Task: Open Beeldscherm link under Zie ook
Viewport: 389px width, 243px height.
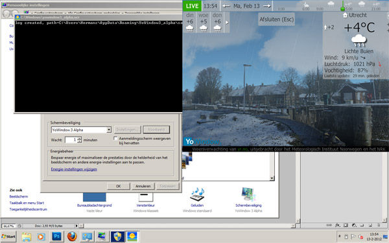Action: click(19, 196)
